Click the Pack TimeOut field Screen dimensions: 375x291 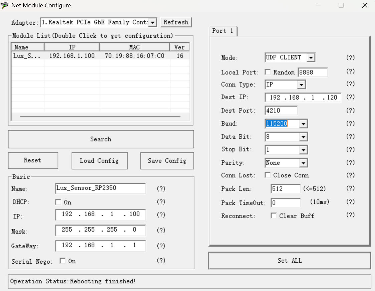[x=286, y=203]
